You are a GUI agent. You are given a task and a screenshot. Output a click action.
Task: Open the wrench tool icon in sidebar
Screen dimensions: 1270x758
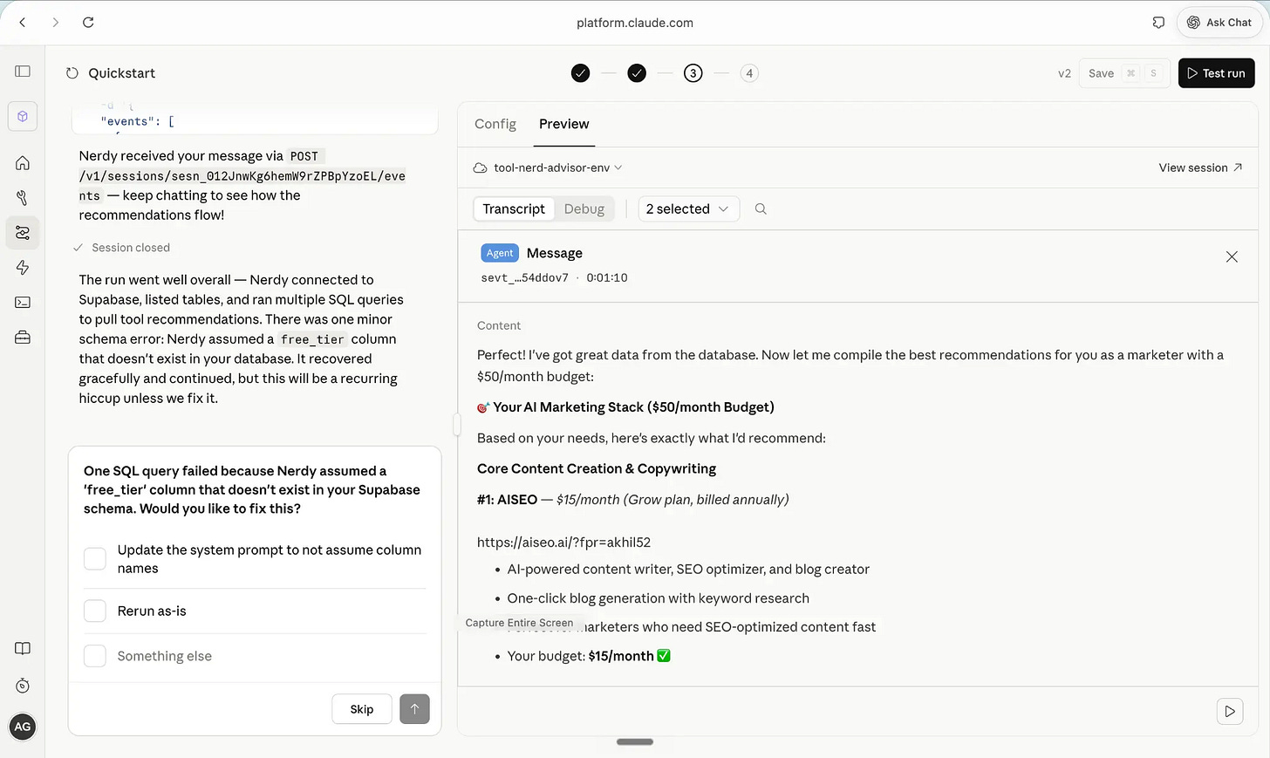23,198
